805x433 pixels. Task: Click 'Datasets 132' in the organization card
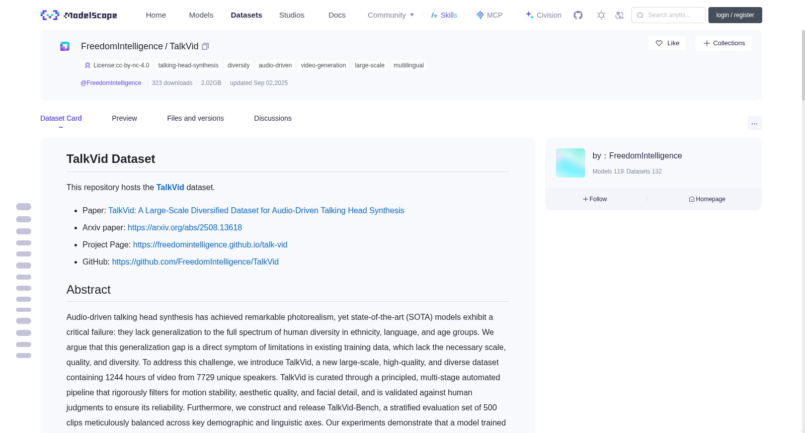(645, 171)
